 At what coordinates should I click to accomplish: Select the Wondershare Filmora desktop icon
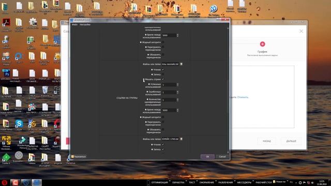pyautogui.click(x=22, y=140)
